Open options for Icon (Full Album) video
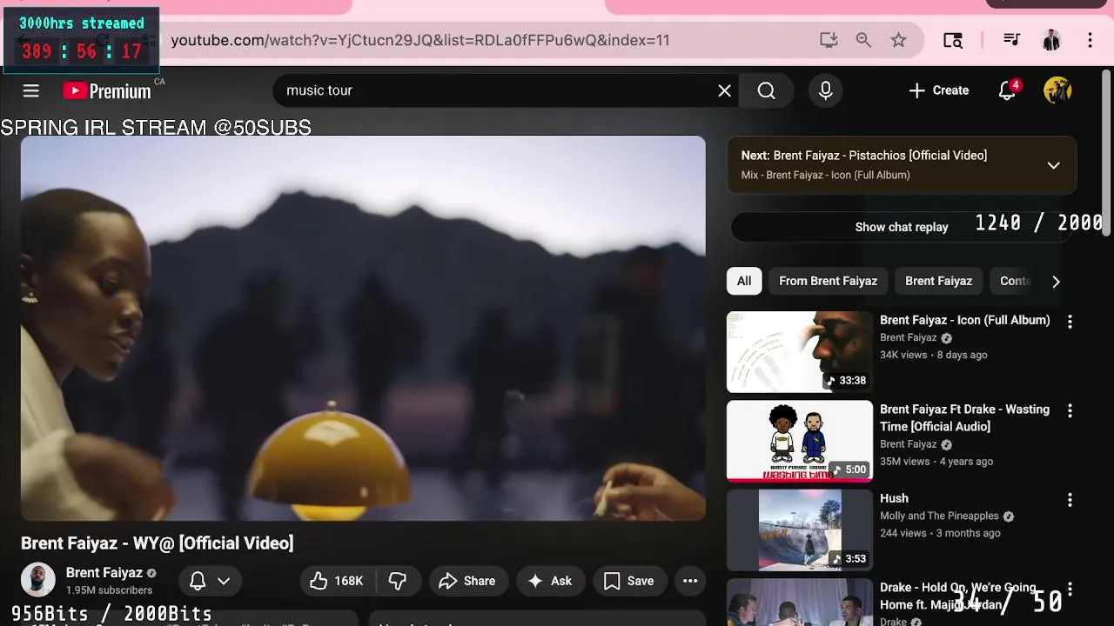Viewport: 1114px width, 626px height. click(1070, 322)
